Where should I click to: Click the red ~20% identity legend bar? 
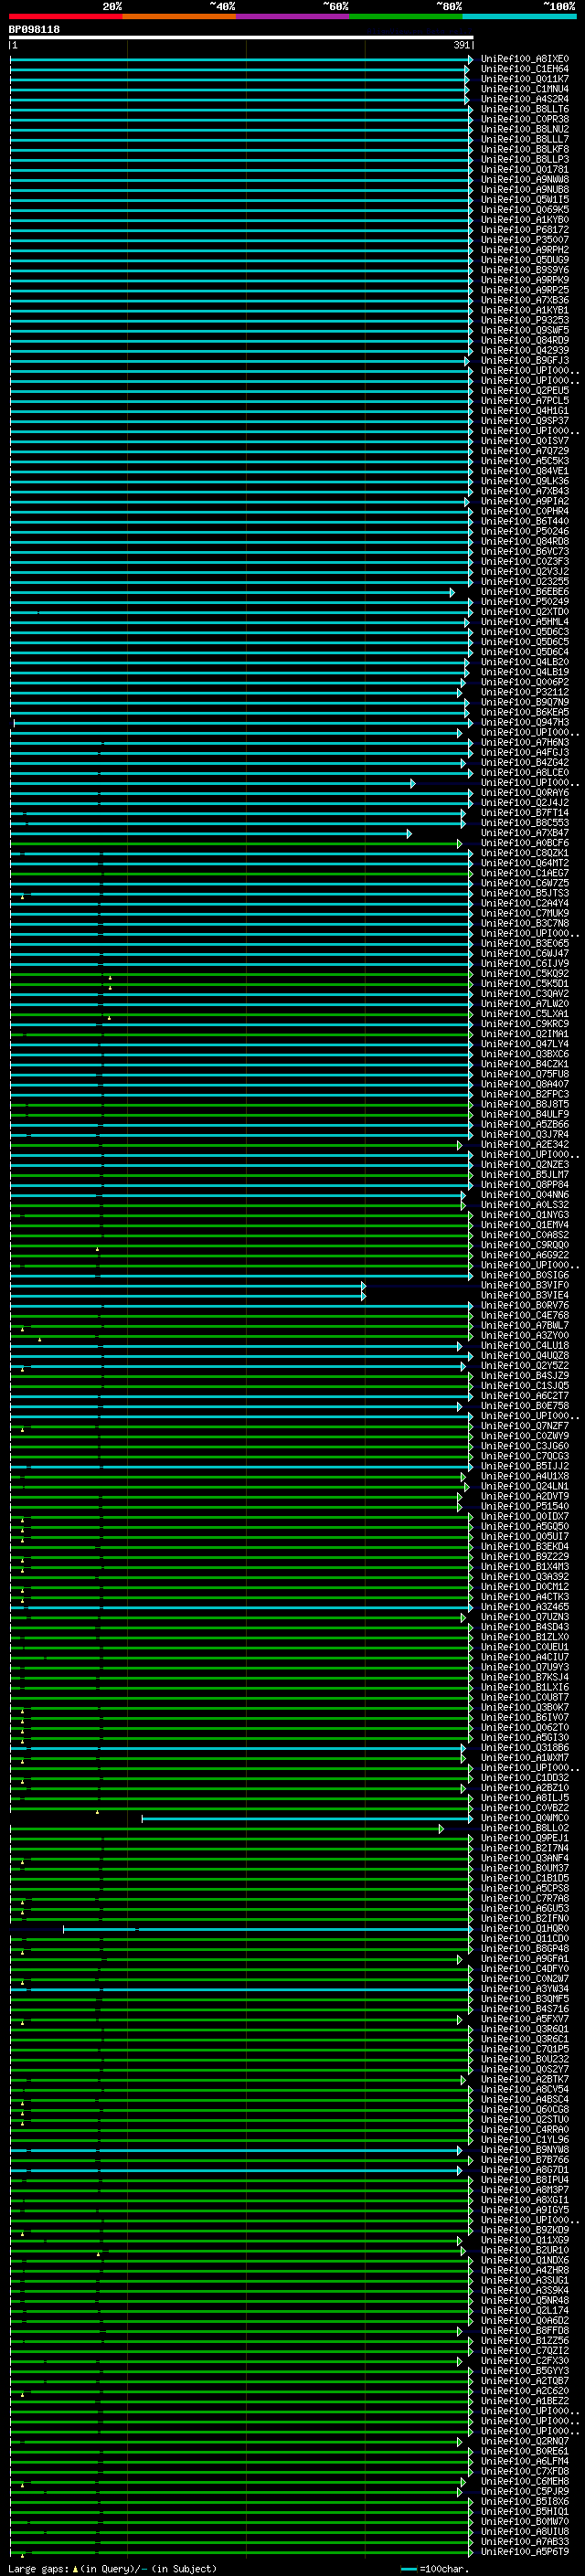click(65, 17)
